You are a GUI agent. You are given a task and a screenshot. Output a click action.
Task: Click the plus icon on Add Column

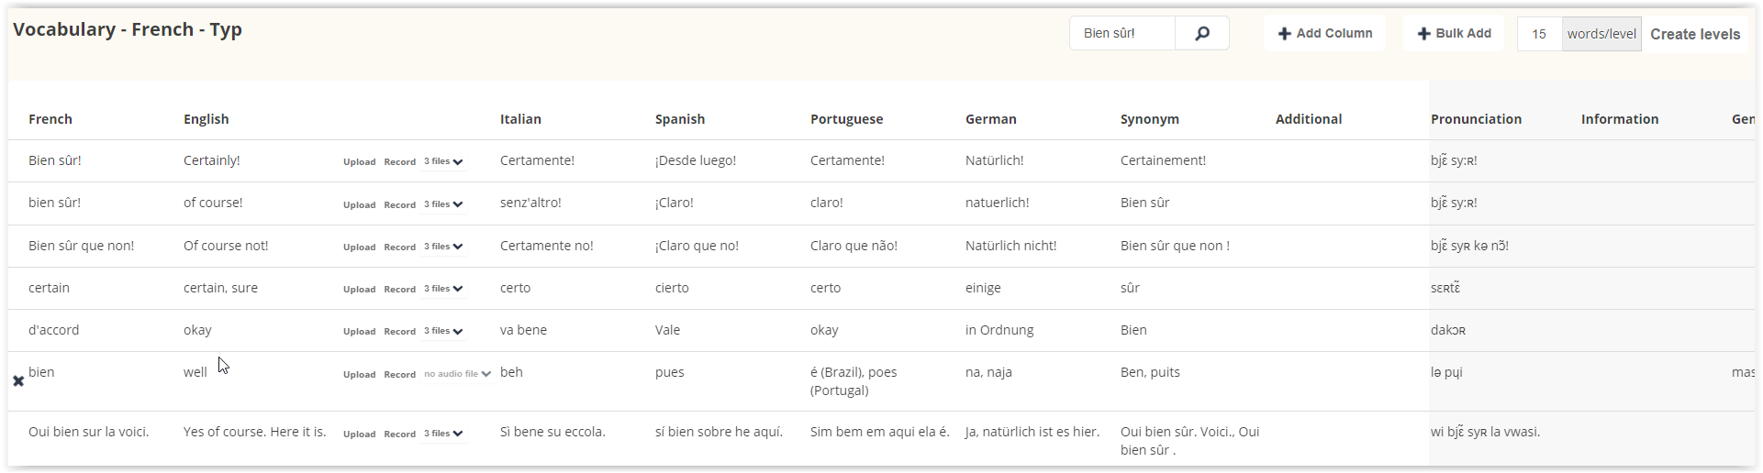pos(1285,34)
